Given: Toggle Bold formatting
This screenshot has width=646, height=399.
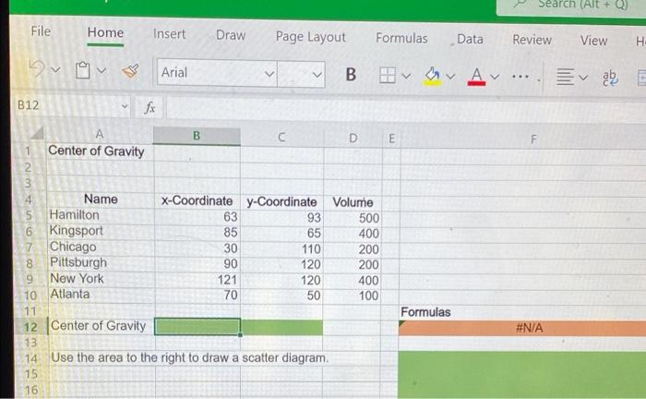Looking at the screenshot, I should [351, 75].
